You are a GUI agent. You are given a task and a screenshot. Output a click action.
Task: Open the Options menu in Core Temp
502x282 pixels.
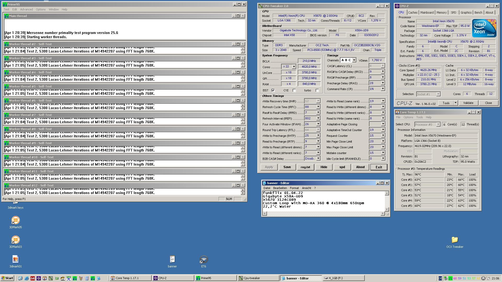(408, 117)
